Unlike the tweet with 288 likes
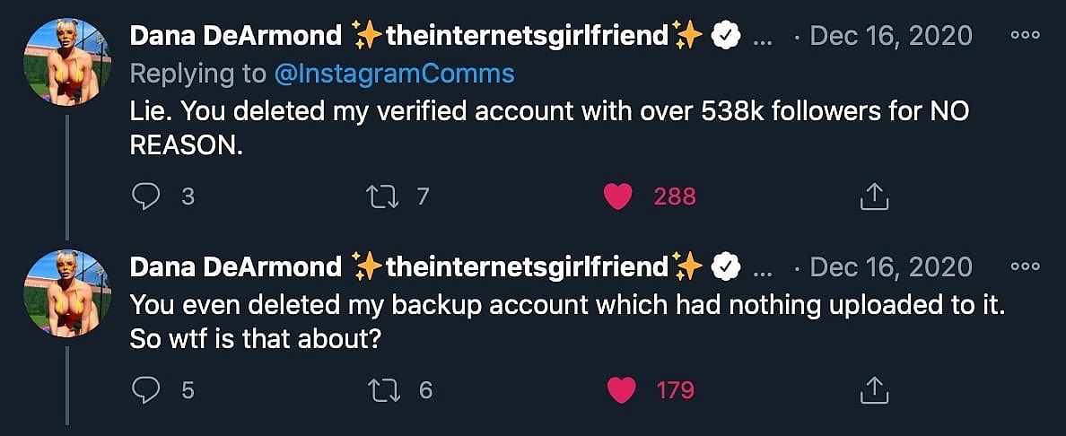The width and height of the screenshot is (1066, 436). [618, 196]
